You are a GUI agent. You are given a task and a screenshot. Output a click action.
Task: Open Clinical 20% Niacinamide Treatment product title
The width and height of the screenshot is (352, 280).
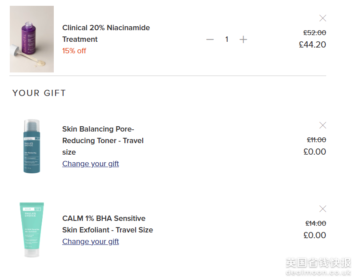pos(106,33)
